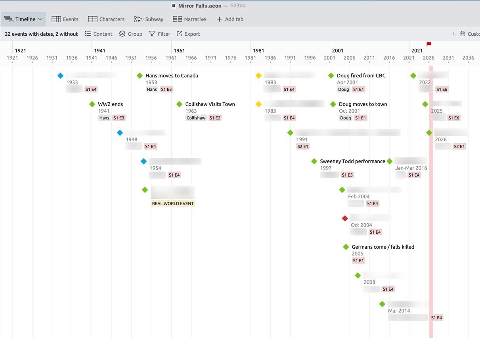Click the calendar icon at top right
The image size is (480, 338).
click(463, 34)
